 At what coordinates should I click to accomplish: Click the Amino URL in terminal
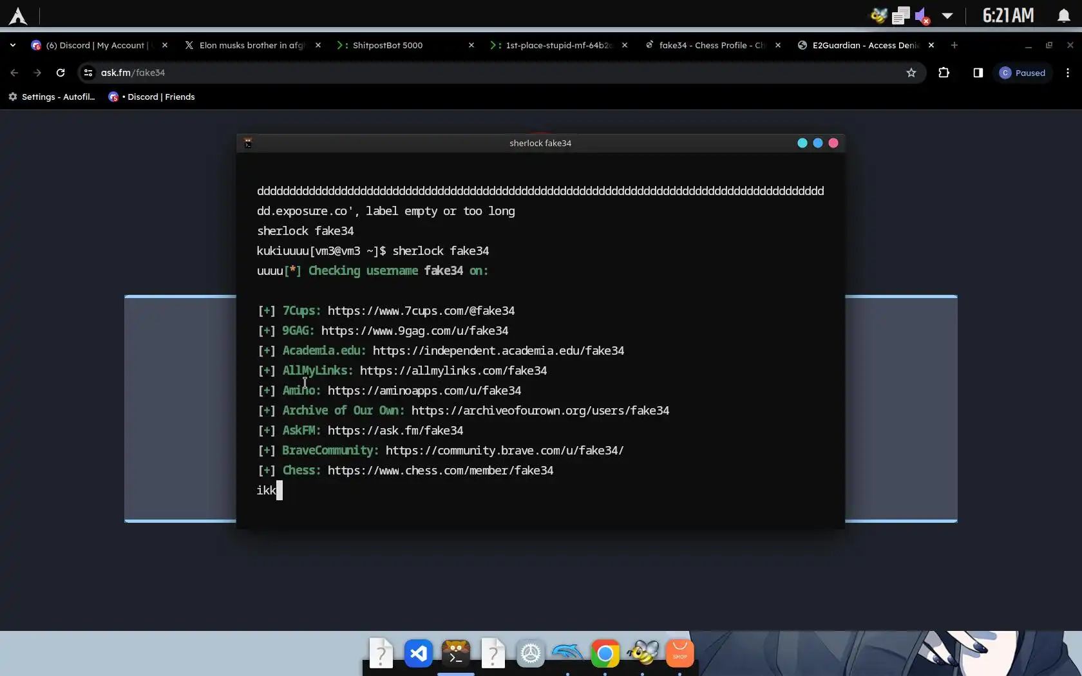tap(424, 391)
